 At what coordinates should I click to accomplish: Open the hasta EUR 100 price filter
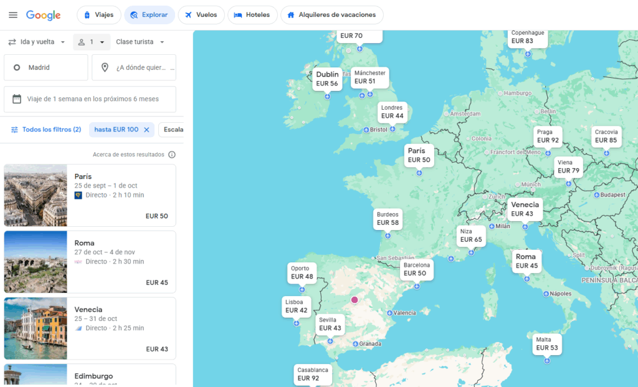pos(117,130)
